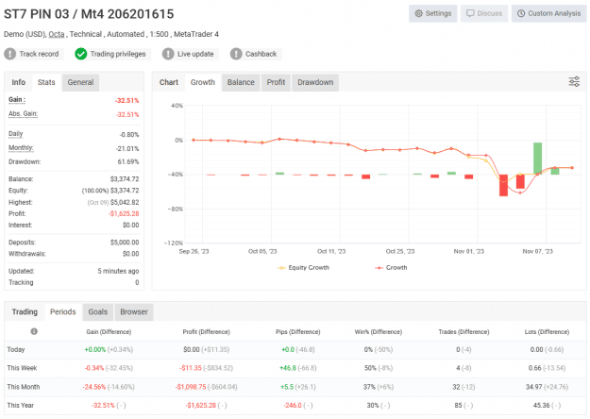Click the Today row label
The image size is (590, 419).
[x=16, y=349]
